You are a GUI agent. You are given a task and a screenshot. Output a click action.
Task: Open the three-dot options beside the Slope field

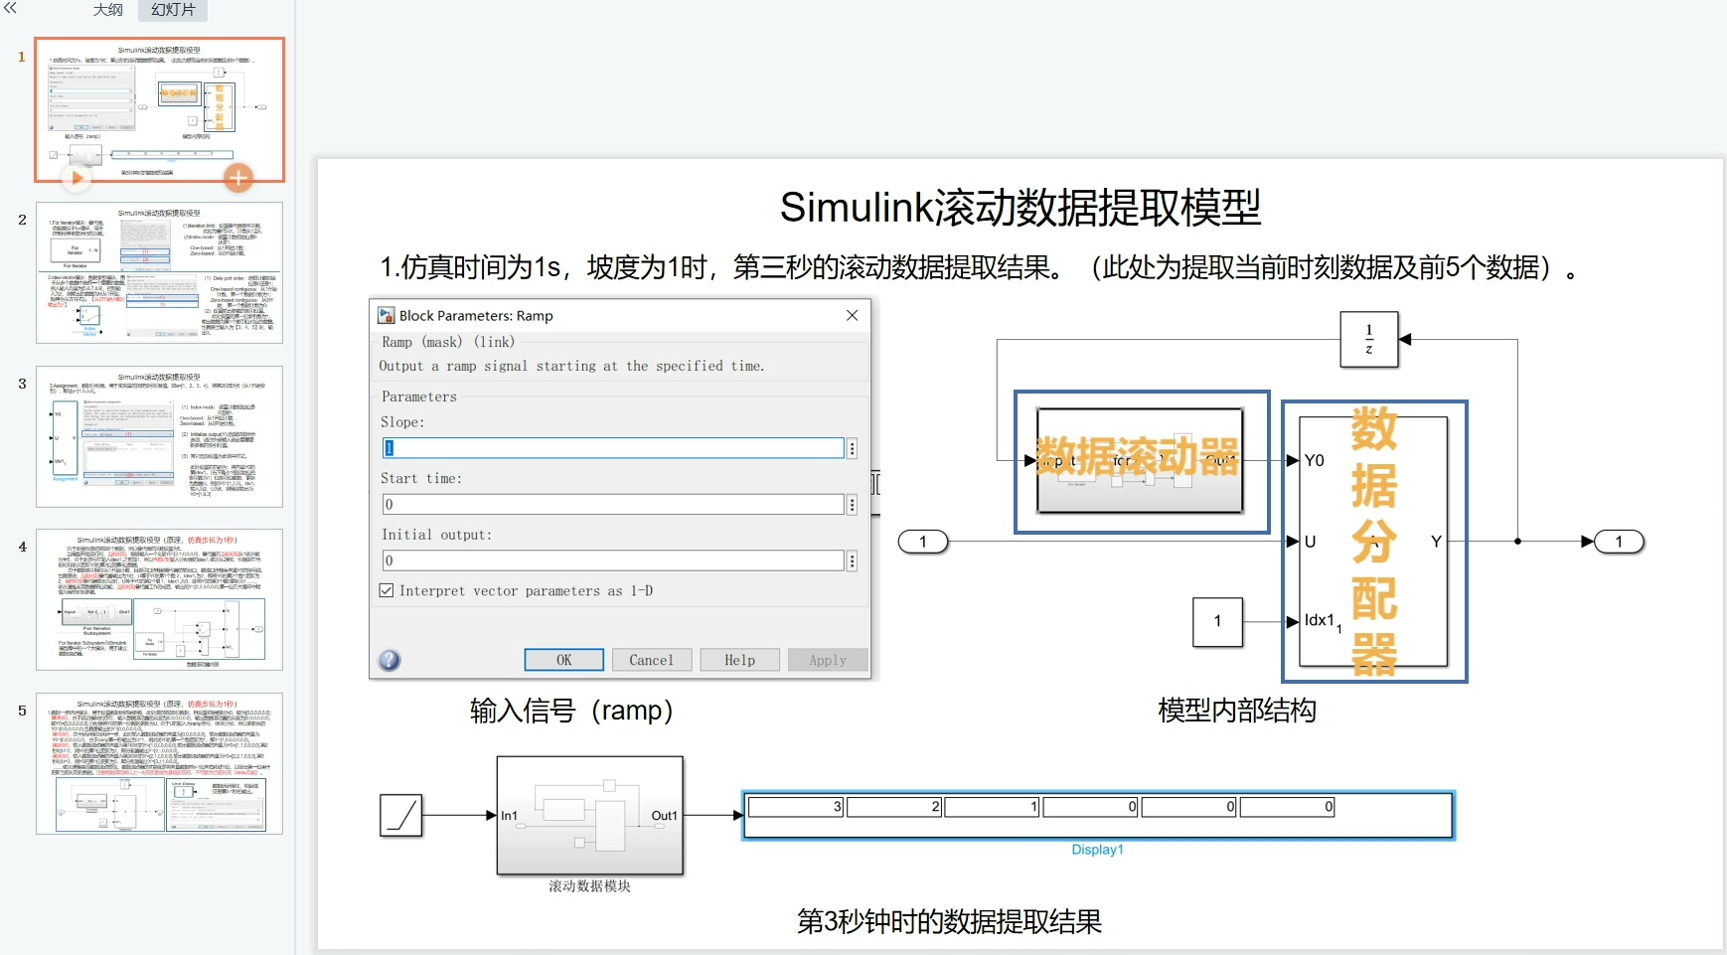(852, 448)
